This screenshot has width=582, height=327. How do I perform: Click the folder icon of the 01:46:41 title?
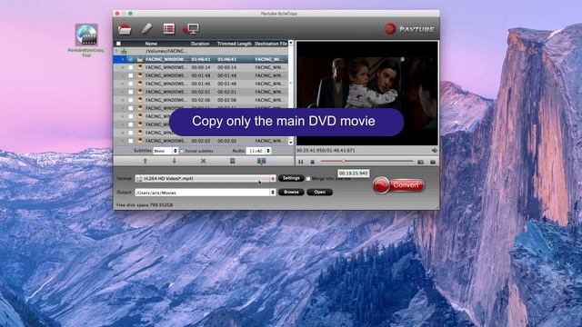pyautogui.click(x=140, y=59)
